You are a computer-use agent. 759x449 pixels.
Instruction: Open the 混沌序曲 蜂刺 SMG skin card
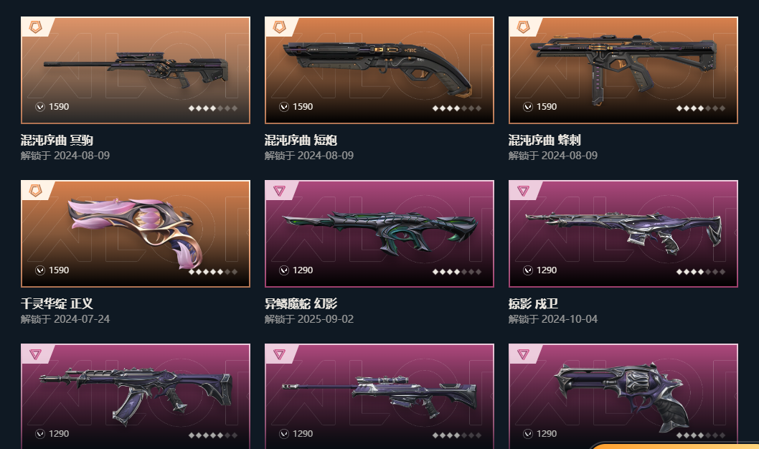[623, 70]
